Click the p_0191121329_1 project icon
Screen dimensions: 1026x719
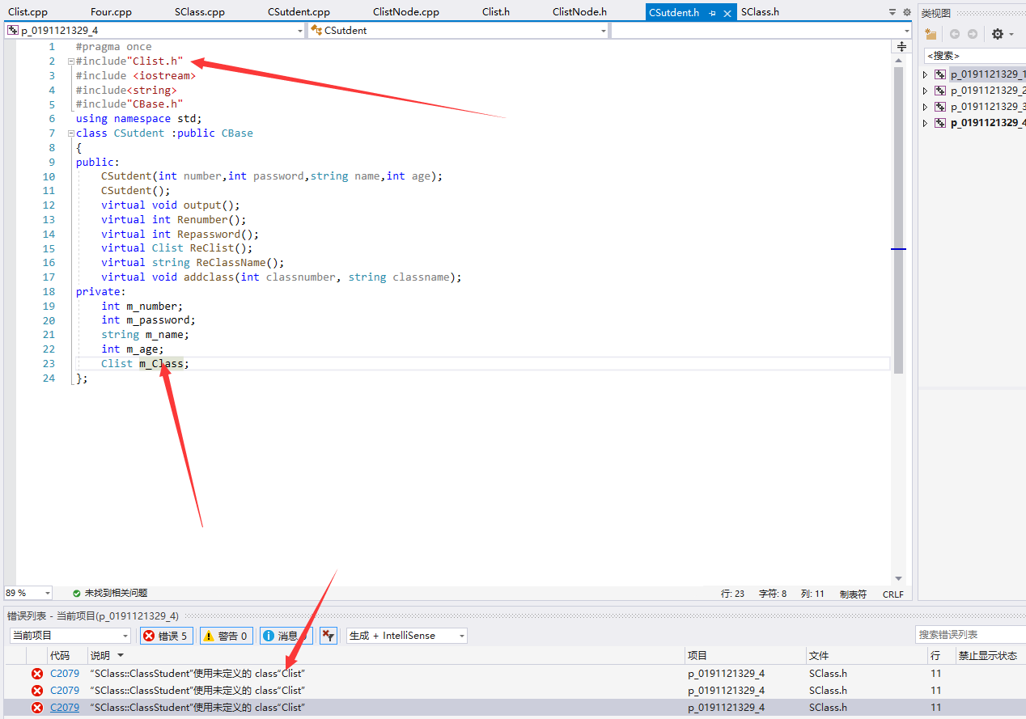pos(939,74)
